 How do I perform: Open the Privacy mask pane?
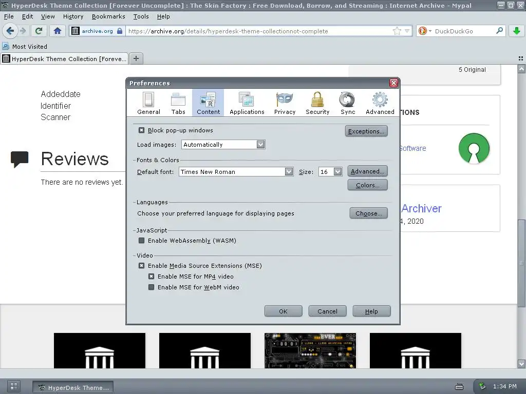pyautogui.click(x=285, y=103)
